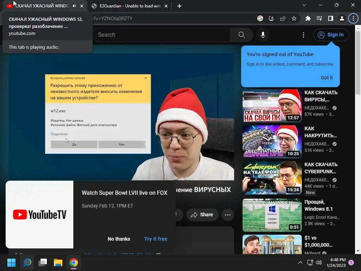
Task: Open the Extensions puzzle icon
Action: coord(308,18)
